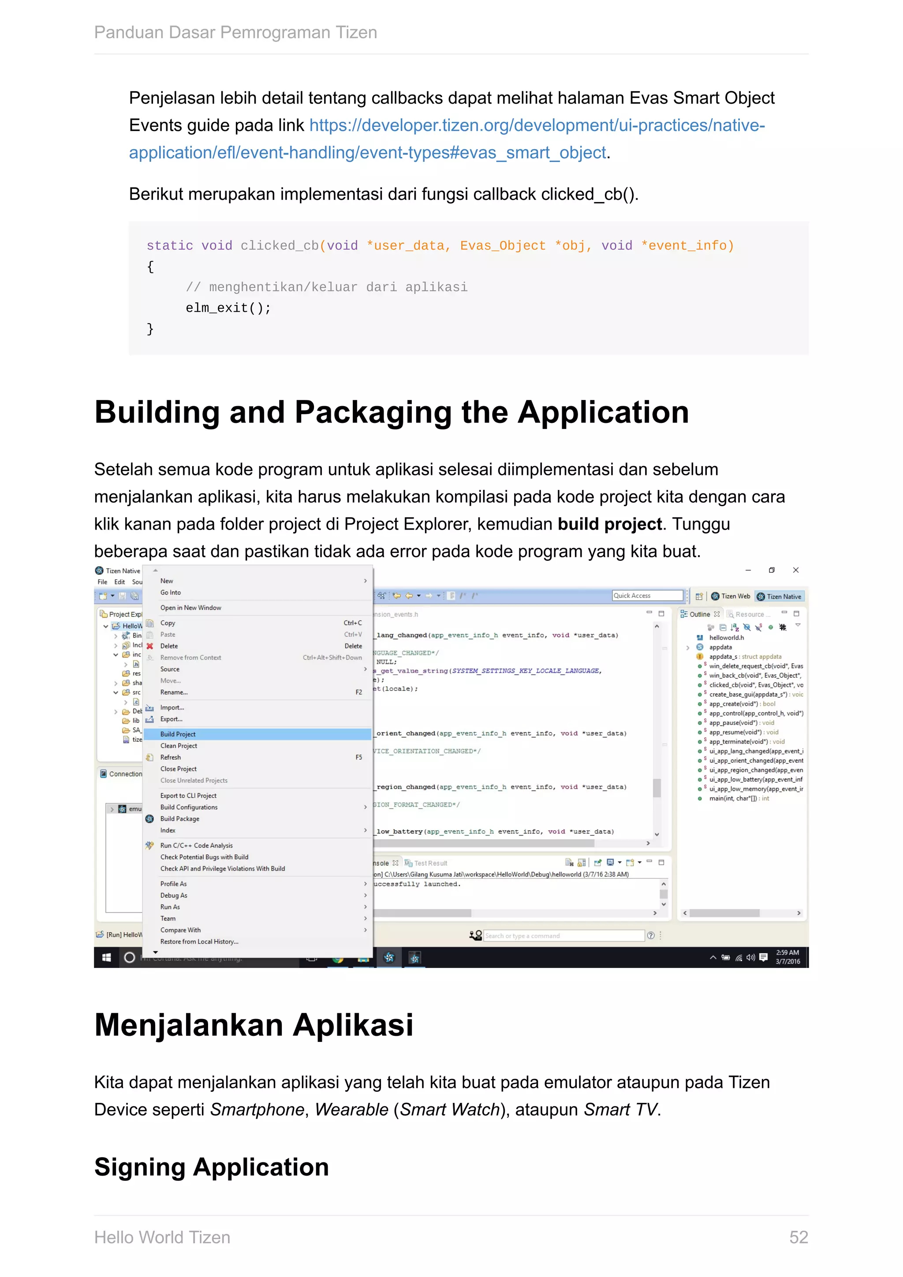Screen dimensions: 903x1277
Task: Click the Save All toolbar icon
Action: (134, 596)
